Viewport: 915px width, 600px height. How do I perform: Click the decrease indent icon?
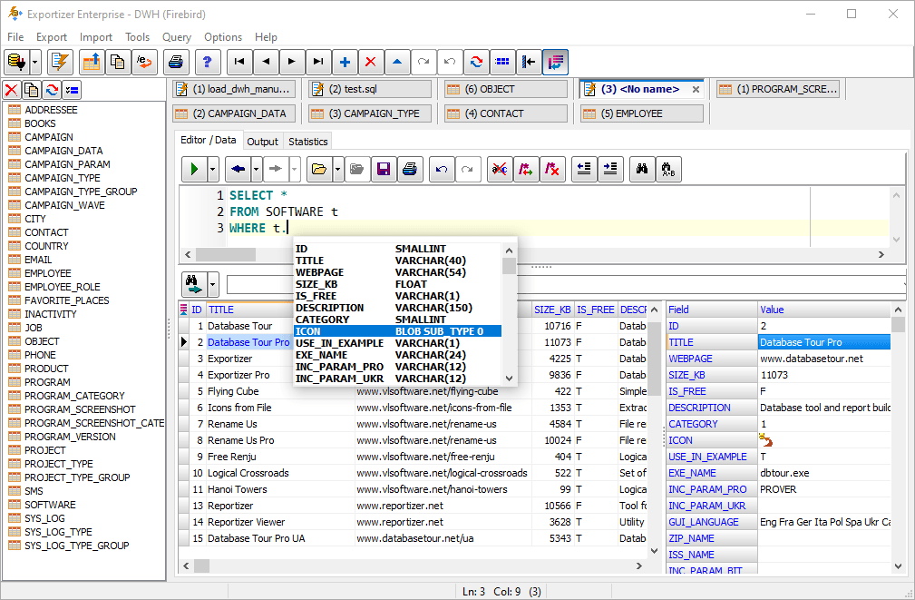(584, 170)
